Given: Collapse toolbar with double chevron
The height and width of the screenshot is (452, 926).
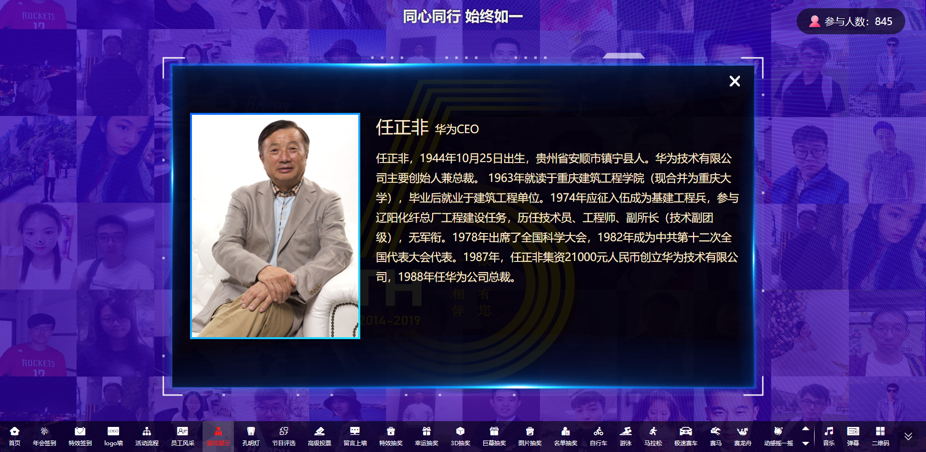Looking at the screenshot, I should [908, 436].
